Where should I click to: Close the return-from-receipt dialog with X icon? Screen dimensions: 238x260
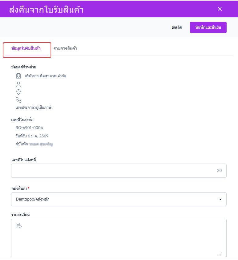(x=220, y=9)
